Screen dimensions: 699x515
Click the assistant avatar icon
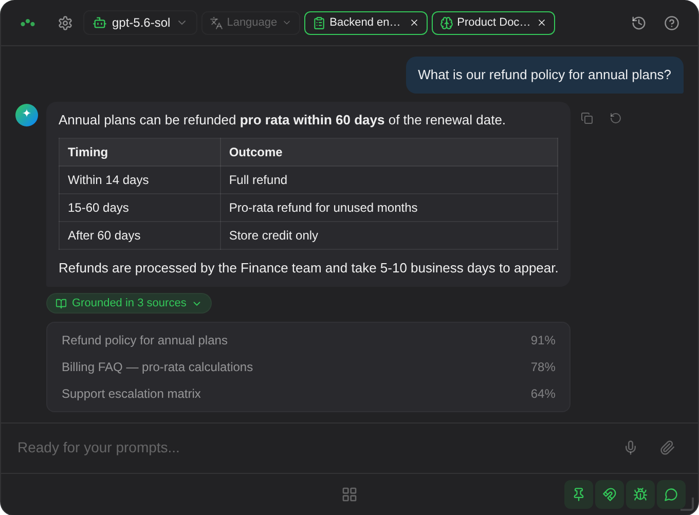(x=27, y=115)
